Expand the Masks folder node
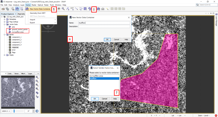Viewport: 218px width, 117px height. (x=4, y=55)
